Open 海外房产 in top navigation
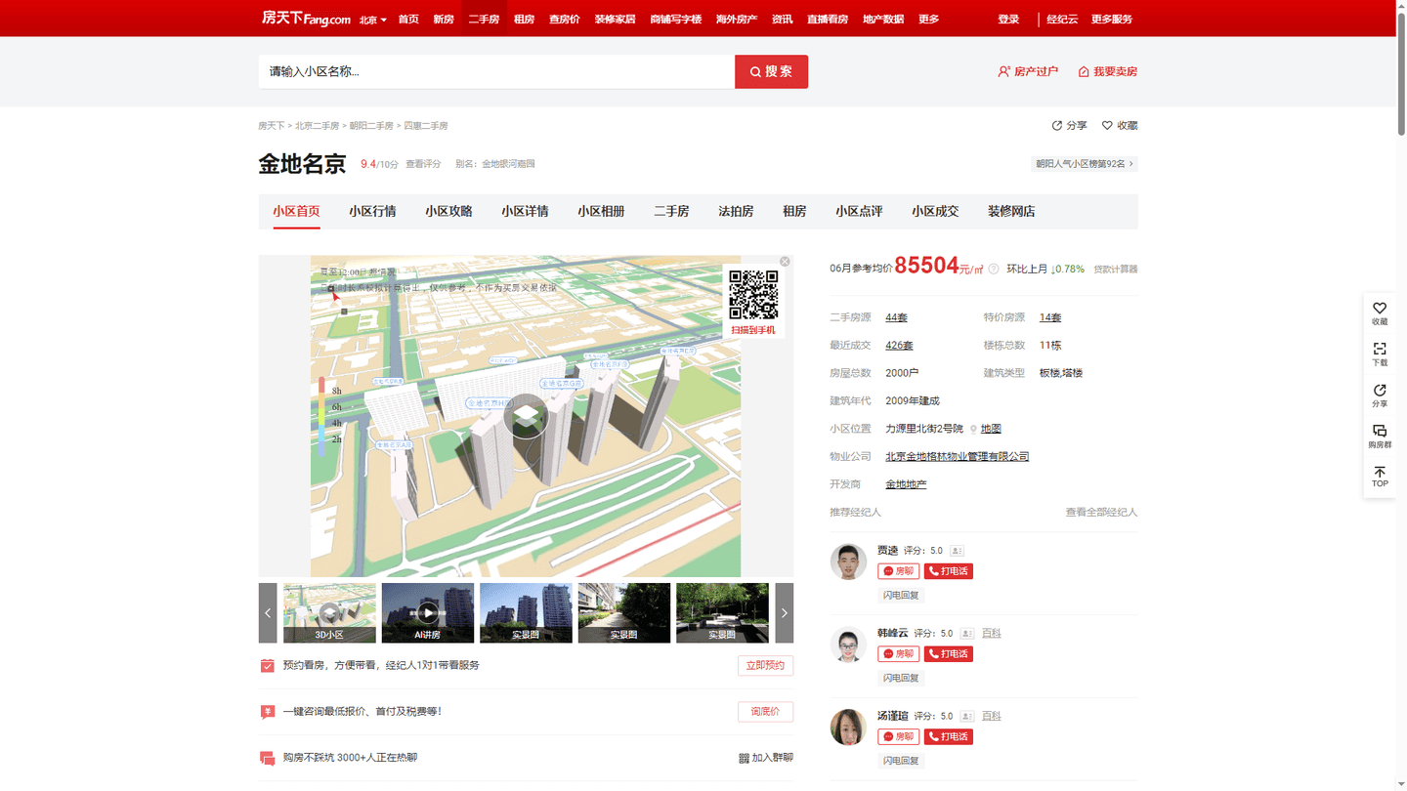This screenshot has height=791, width=1407. click(x=737, y=20)
